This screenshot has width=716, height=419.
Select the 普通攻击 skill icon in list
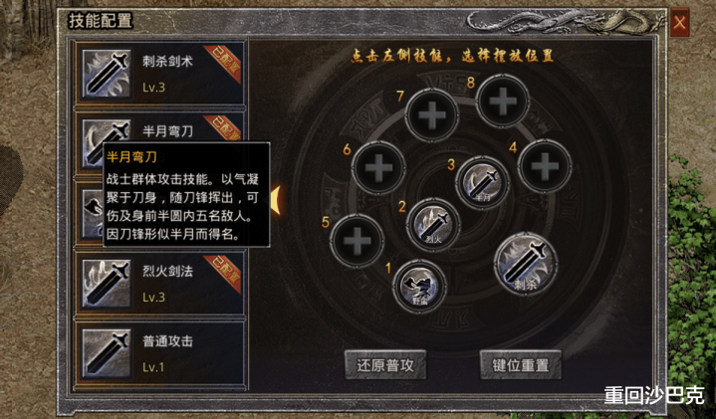107,354
